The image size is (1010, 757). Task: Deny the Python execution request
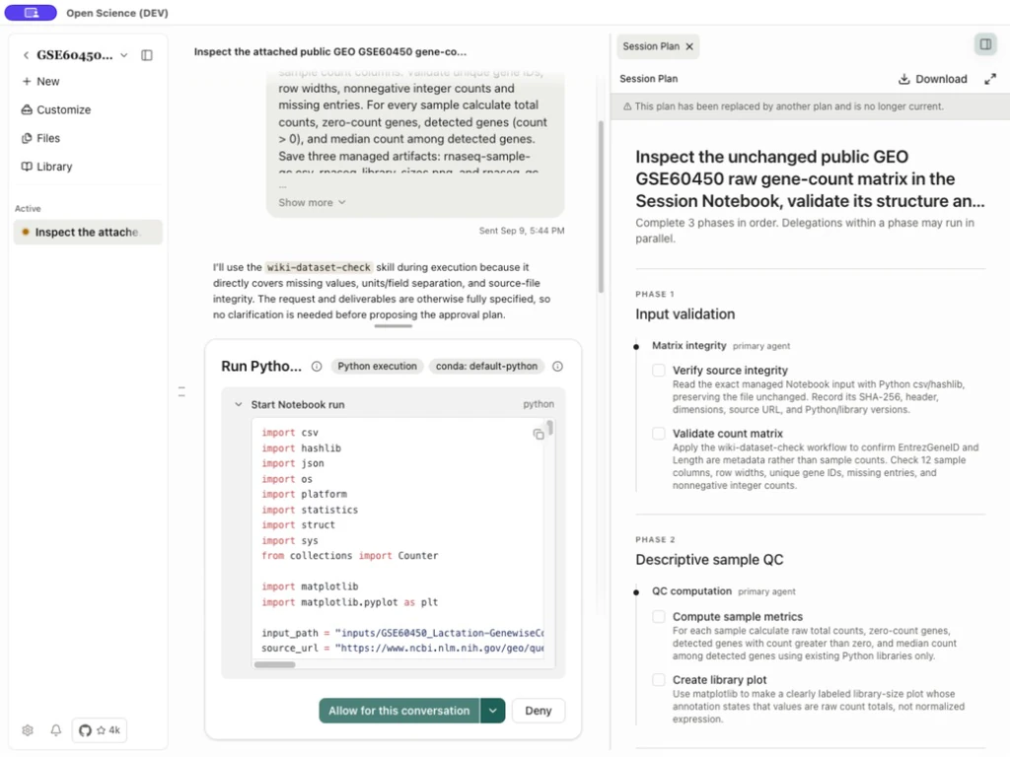539,711
